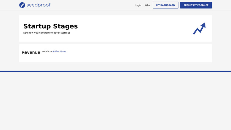Click the blue horizontal divider bar
Image resolution: width=231 pixels, height=130 pixels.
(116, 71)
